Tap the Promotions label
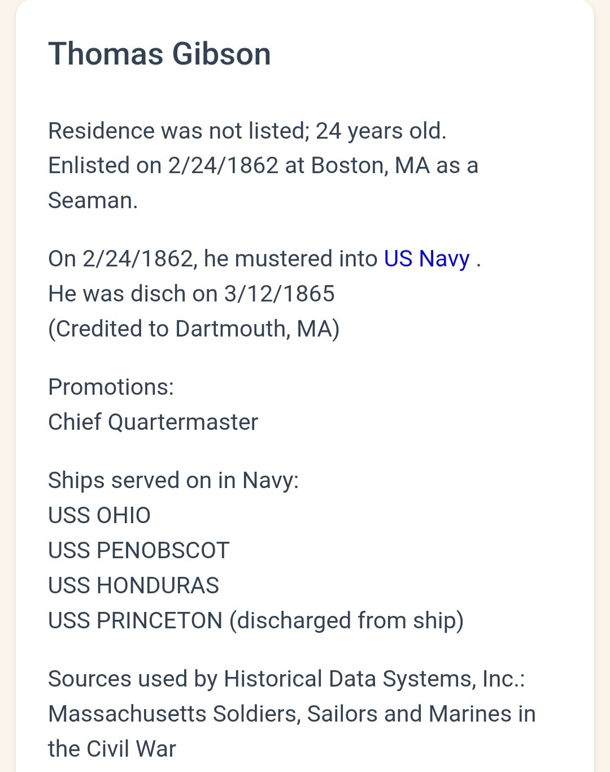610x772 pixels. click(111, 387)
